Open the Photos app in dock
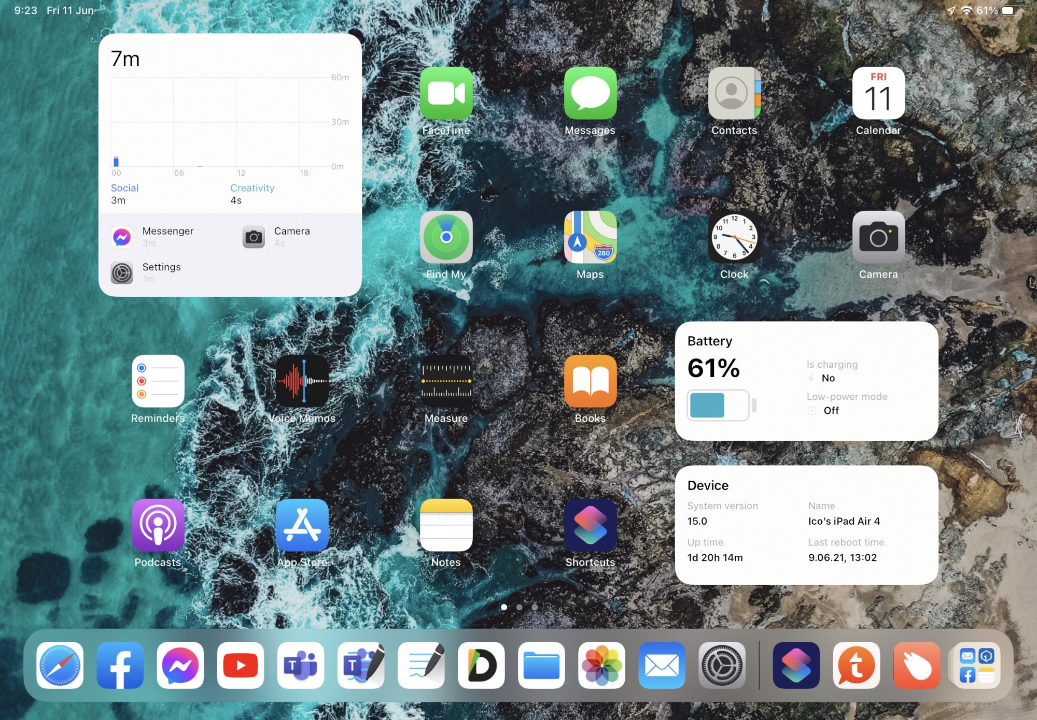This screenshot has height=720, width=1037. pos(601,666)
